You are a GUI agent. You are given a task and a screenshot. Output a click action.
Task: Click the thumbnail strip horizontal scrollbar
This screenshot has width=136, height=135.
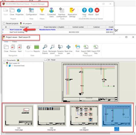57,133
